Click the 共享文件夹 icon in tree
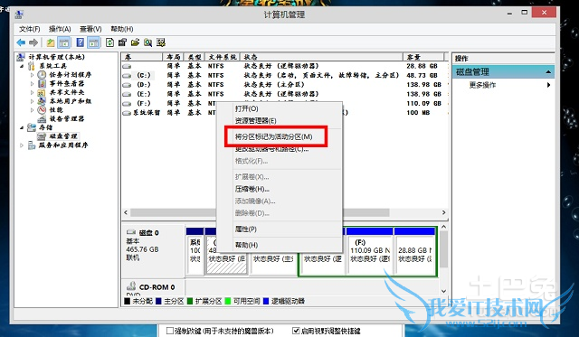 pos(42,92)
